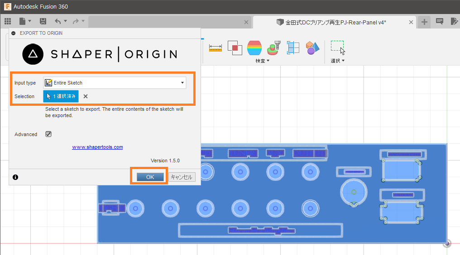Screen dimensions: 460x255
Task: Select the Measure ruler tool
Action: tap(216, 48)
